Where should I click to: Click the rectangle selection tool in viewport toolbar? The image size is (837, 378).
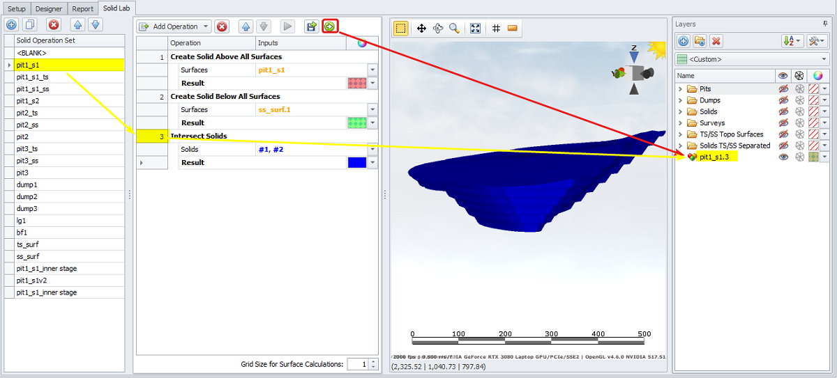pos(401,29)
